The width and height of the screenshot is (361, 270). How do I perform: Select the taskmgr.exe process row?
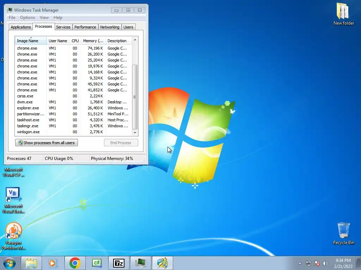coord(73,126)
